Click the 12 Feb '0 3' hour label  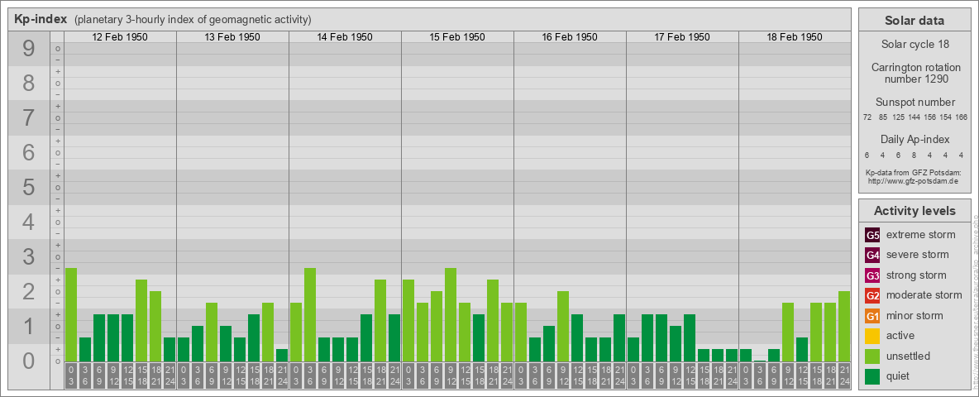[71, 376]
